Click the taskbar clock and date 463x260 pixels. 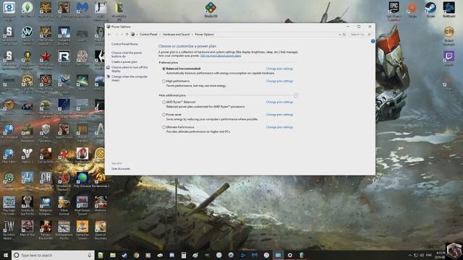[x=441, y=255]
